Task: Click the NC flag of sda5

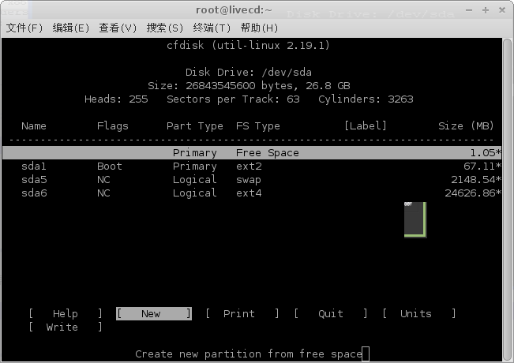Action: click(103, 180)
